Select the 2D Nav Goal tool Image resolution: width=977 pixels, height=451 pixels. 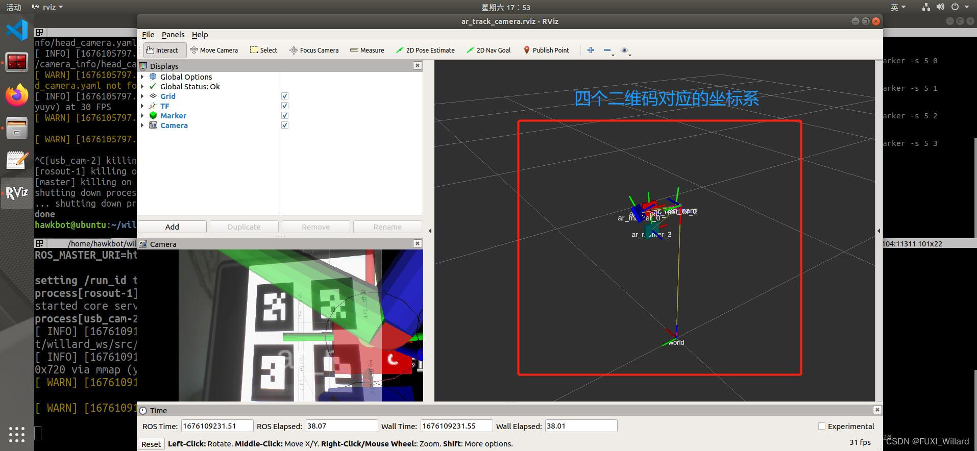(488, 50)
